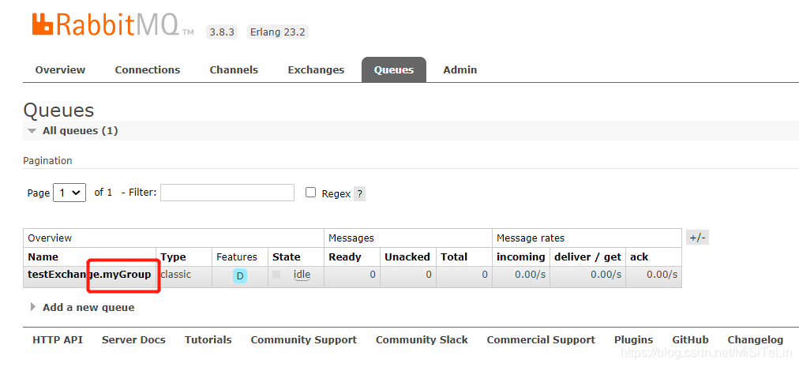
Task: Open the testExchange.myGroup queue
Action: click(x=89, y=274)
